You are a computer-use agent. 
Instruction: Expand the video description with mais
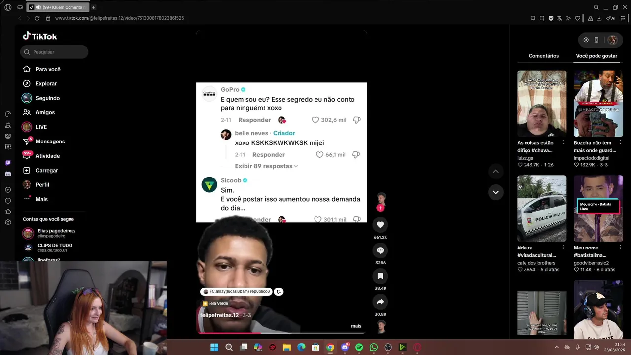point(356,326)
